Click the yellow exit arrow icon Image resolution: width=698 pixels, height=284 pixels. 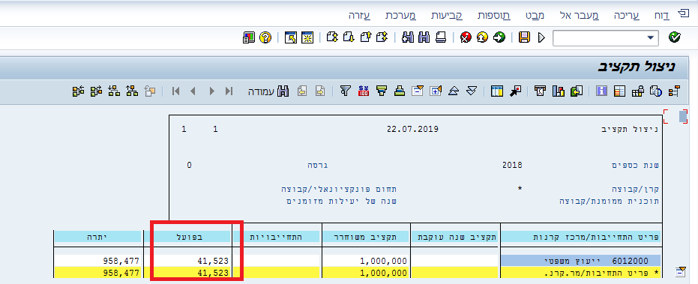[483, 37]
